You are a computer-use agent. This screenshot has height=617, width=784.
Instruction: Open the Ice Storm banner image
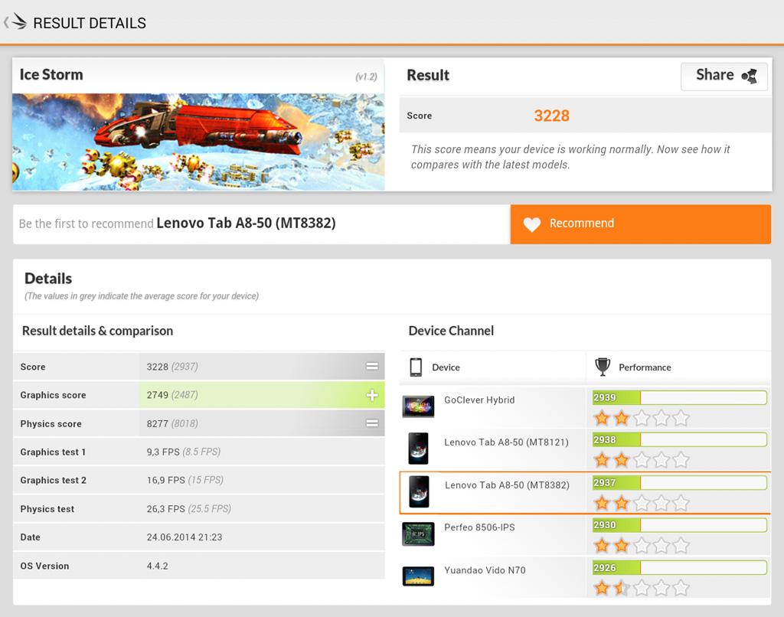(x=198, y=142)
